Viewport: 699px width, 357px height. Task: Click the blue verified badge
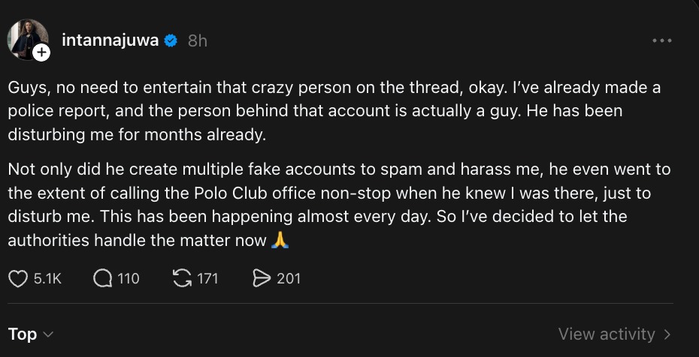point(171,40)
